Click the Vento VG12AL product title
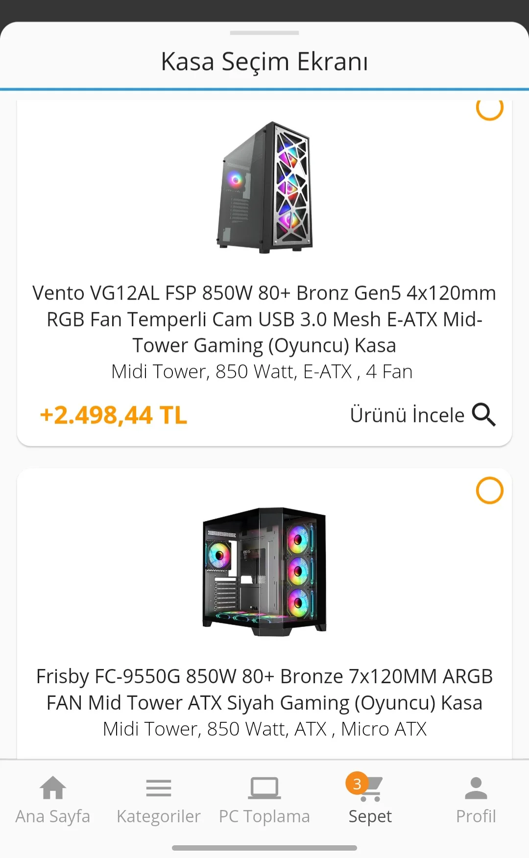 pos(264,319)
